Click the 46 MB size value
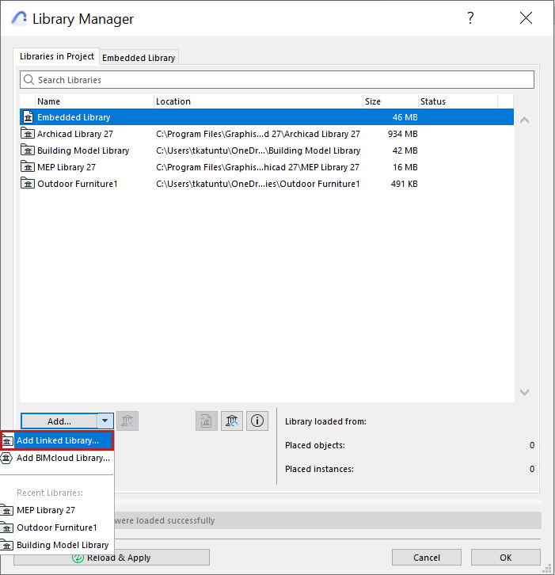The width and height of the screenshot is (555, 575). 405,117
